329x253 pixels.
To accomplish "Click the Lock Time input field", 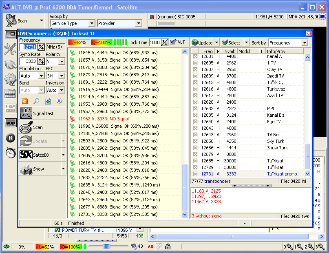I will pos(155,42).
